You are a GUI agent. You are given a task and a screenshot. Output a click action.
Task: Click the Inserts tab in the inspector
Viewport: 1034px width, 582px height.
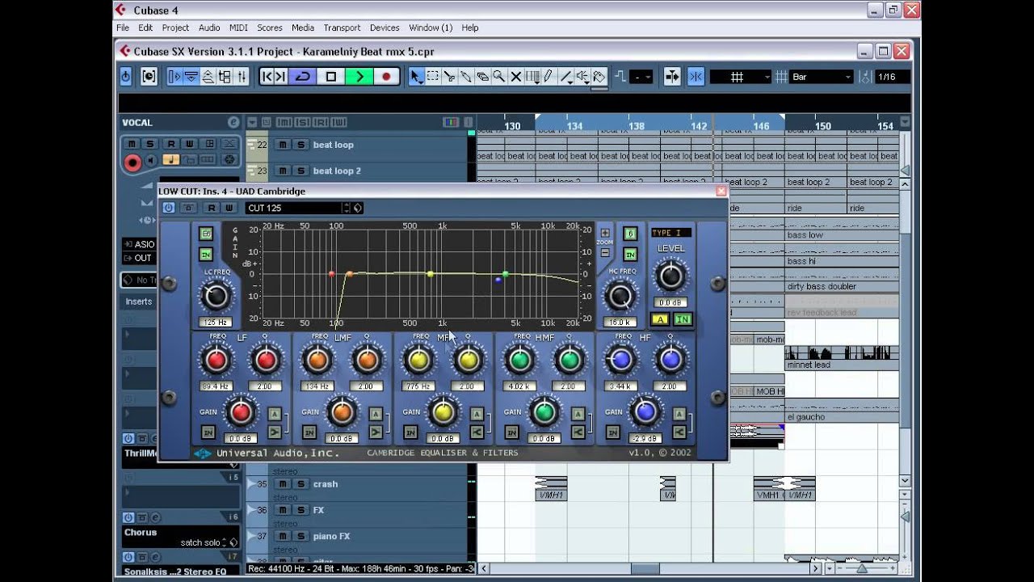[x=139, y=302]
